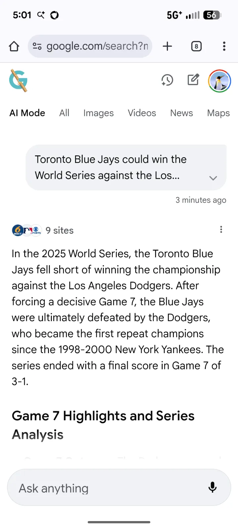Tap the browser home icon
Viewport: 238px width, 529px height.
click(x=14, y=46)
